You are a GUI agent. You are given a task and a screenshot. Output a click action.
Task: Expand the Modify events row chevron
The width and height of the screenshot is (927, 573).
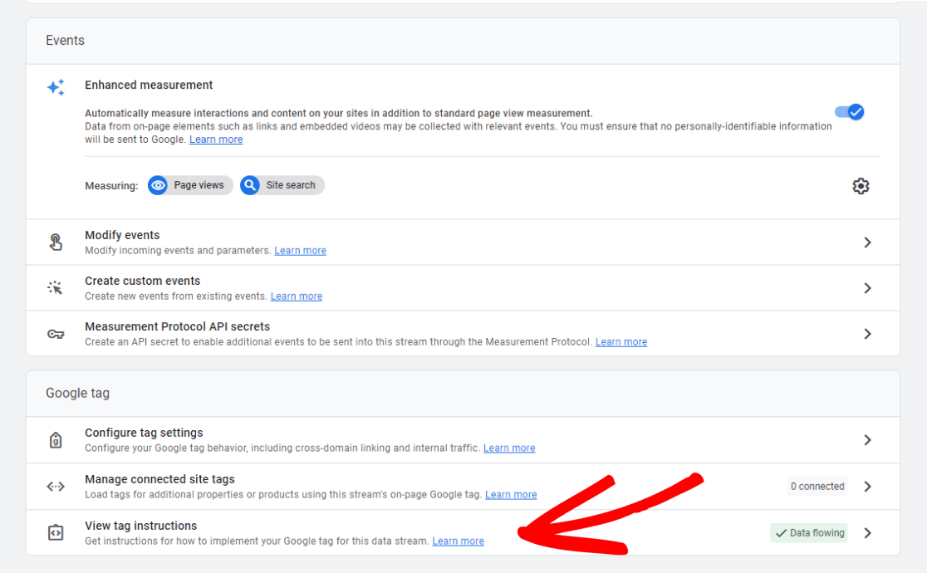867,242
